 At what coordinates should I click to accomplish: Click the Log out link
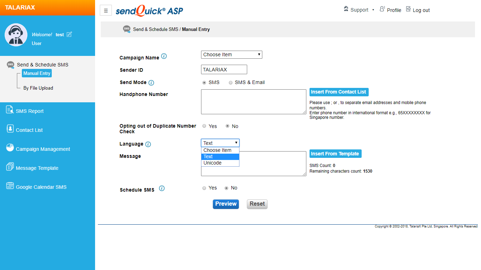[421, 10]
